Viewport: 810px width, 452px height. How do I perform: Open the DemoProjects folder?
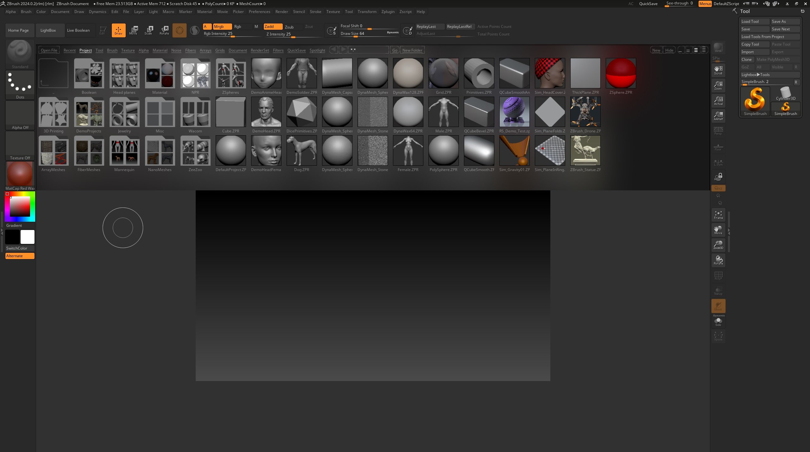click(x=89, y=112)
